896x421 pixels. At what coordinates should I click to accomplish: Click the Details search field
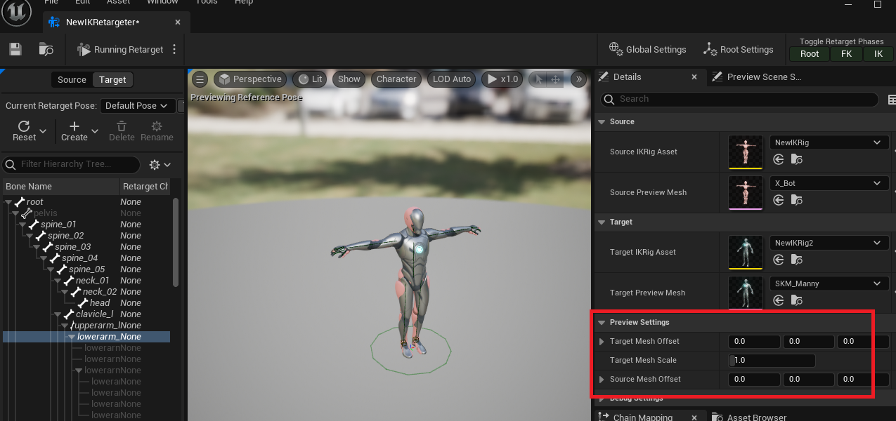click(739, 99)
